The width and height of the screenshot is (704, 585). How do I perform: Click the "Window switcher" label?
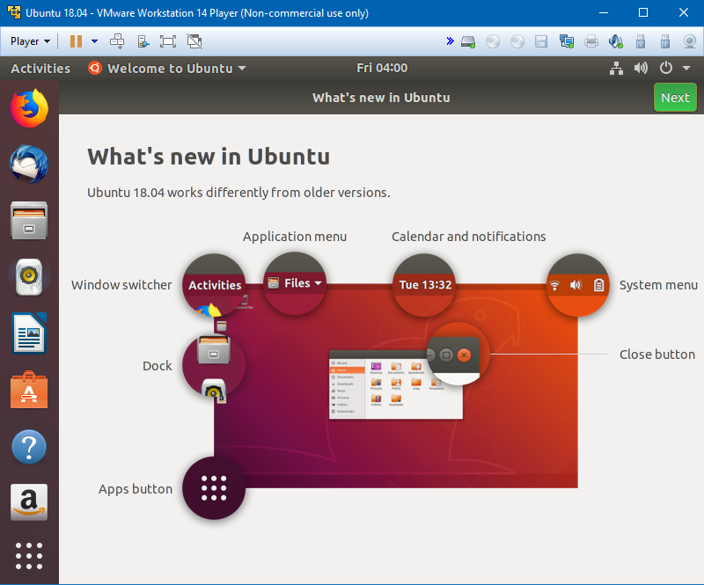click(x=121, y=285)
